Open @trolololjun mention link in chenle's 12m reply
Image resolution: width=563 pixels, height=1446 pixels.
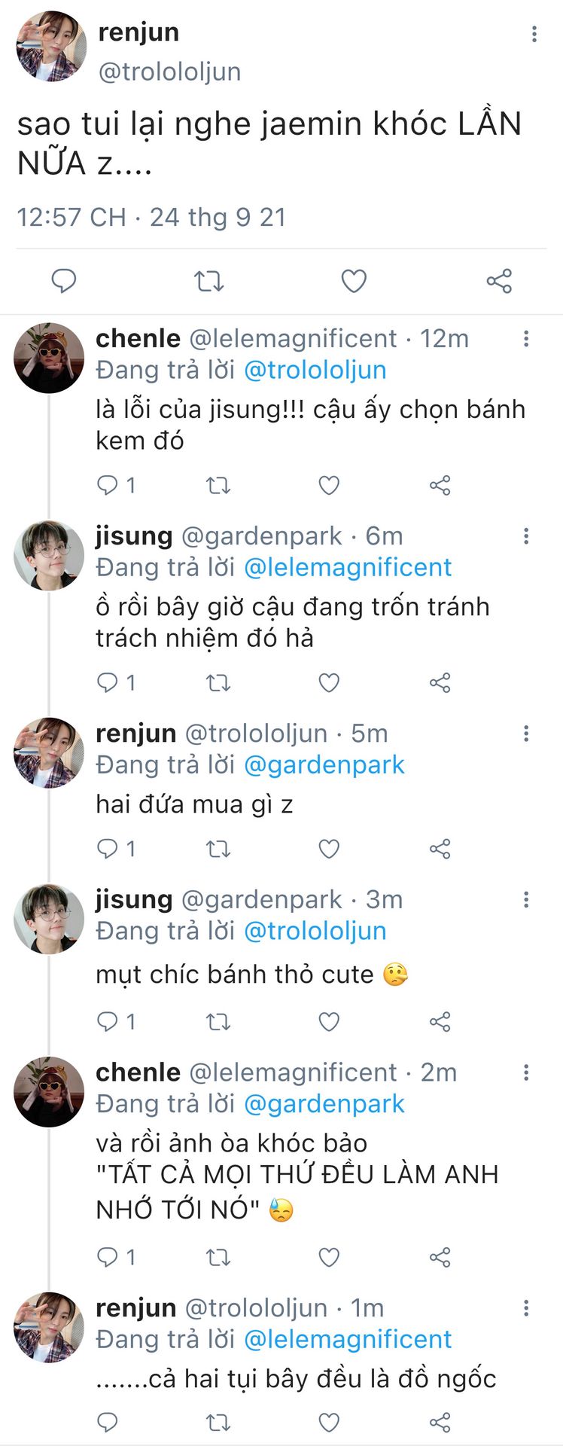point(315,371)
